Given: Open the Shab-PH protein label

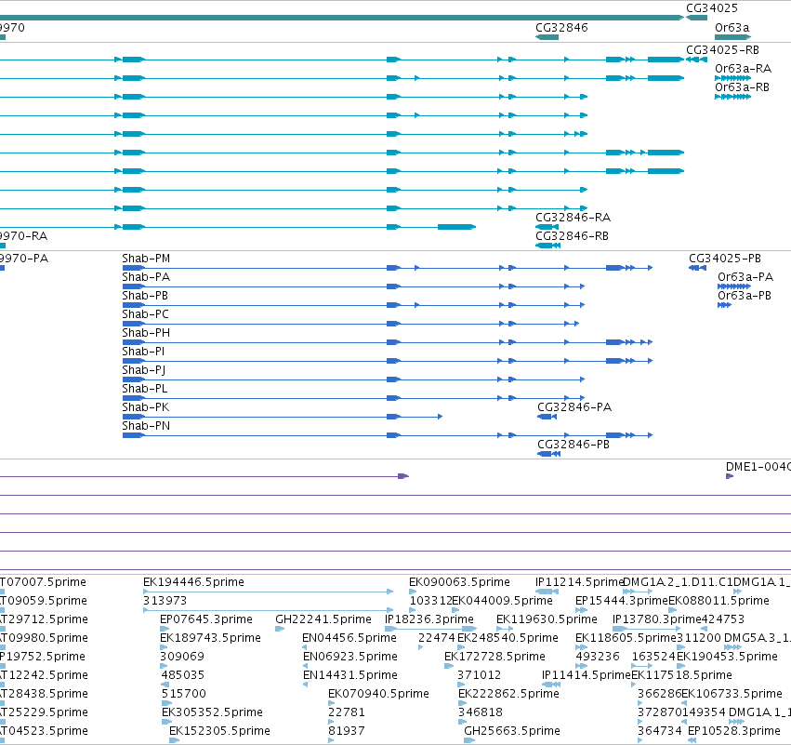Looking at the screenshot, I should (x=146, y=333).
